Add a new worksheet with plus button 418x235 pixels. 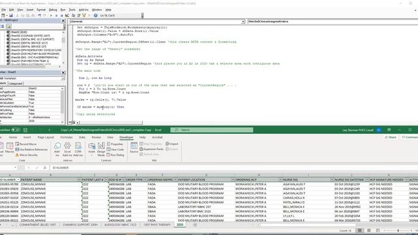pos(195,225)
